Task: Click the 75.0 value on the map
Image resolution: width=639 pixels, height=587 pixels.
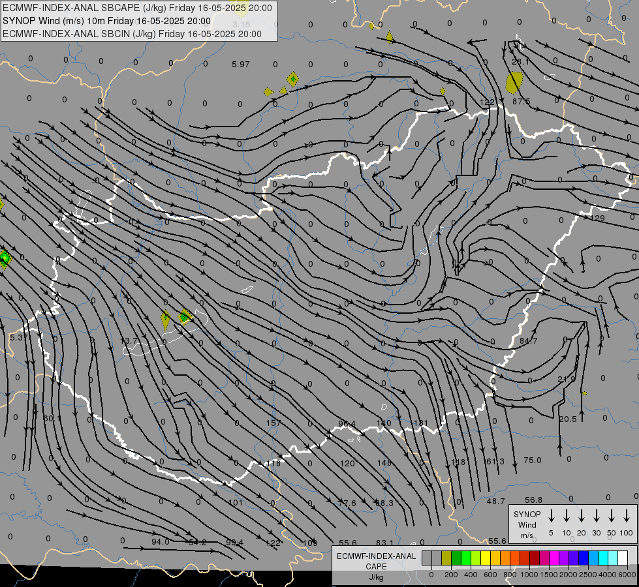Action: [x=532, y=460]
